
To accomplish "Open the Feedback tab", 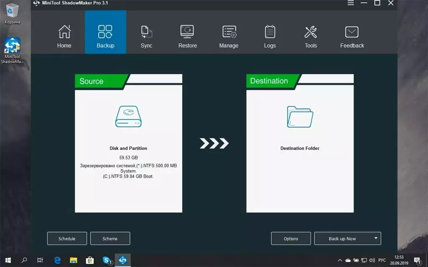I will [x=352, y=36].
